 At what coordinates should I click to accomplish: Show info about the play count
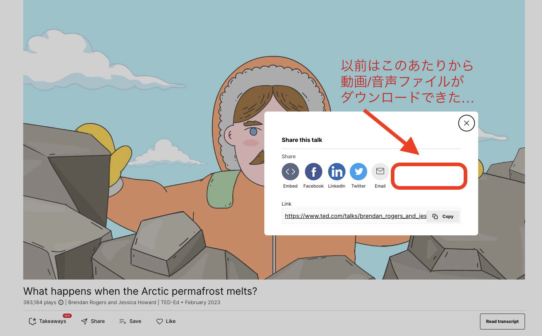[61, 302]
